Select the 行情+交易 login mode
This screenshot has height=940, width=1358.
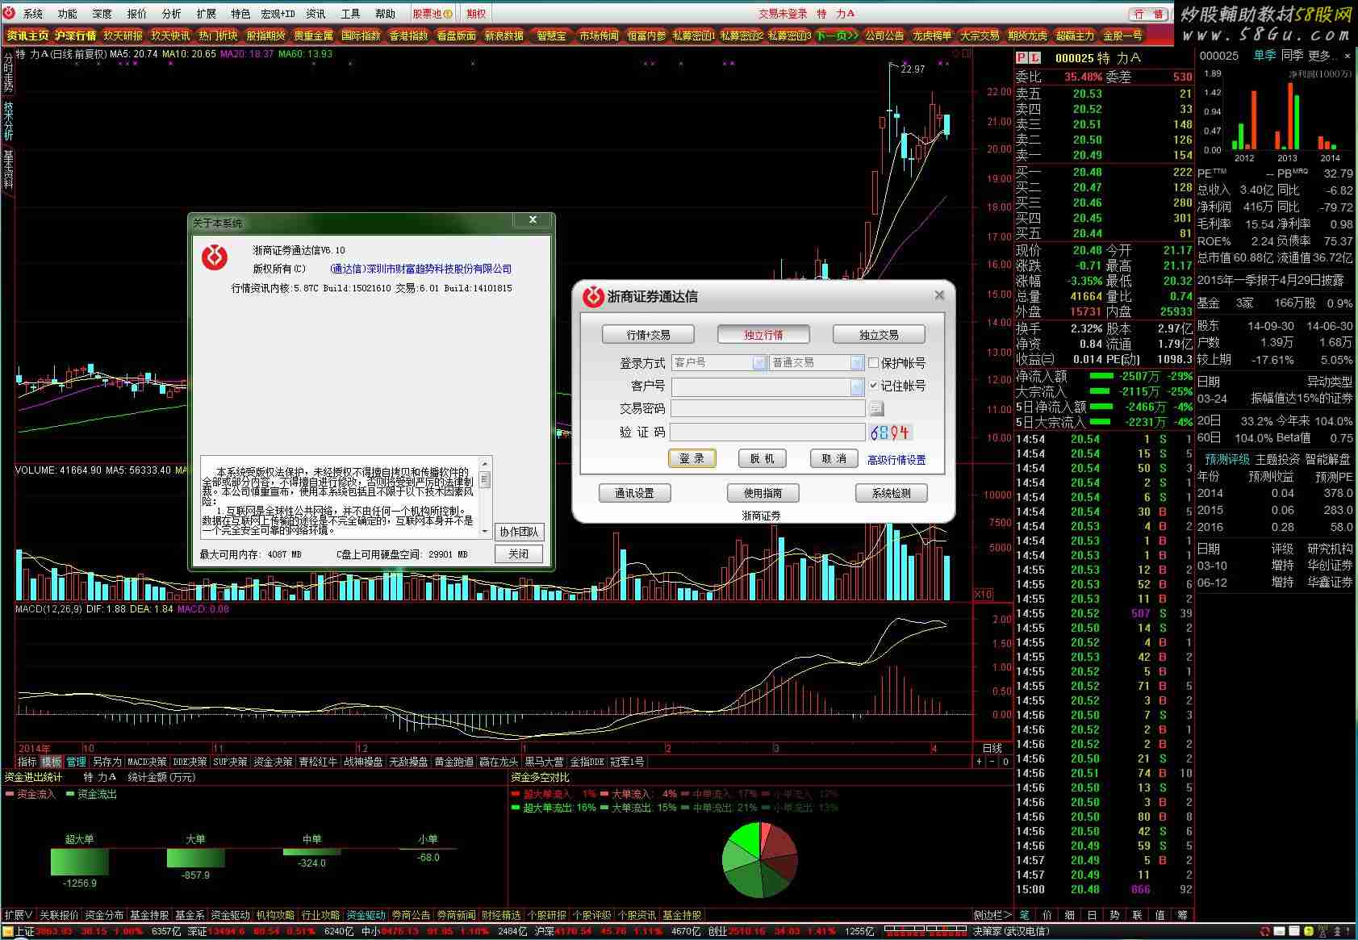(649, 335)
